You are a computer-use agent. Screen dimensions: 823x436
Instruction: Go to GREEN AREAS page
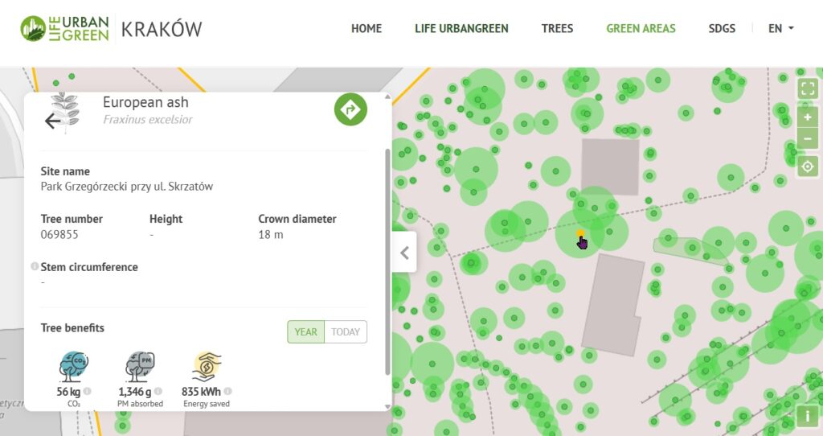641,28
